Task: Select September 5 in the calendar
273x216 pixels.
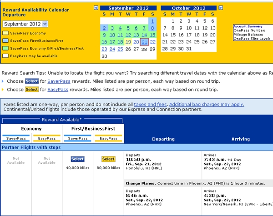Action: coord(128,28)
